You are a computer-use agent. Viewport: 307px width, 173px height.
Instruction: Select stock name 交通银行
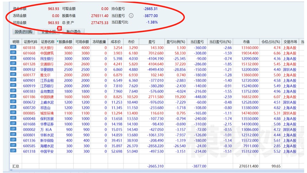[47, 64]
